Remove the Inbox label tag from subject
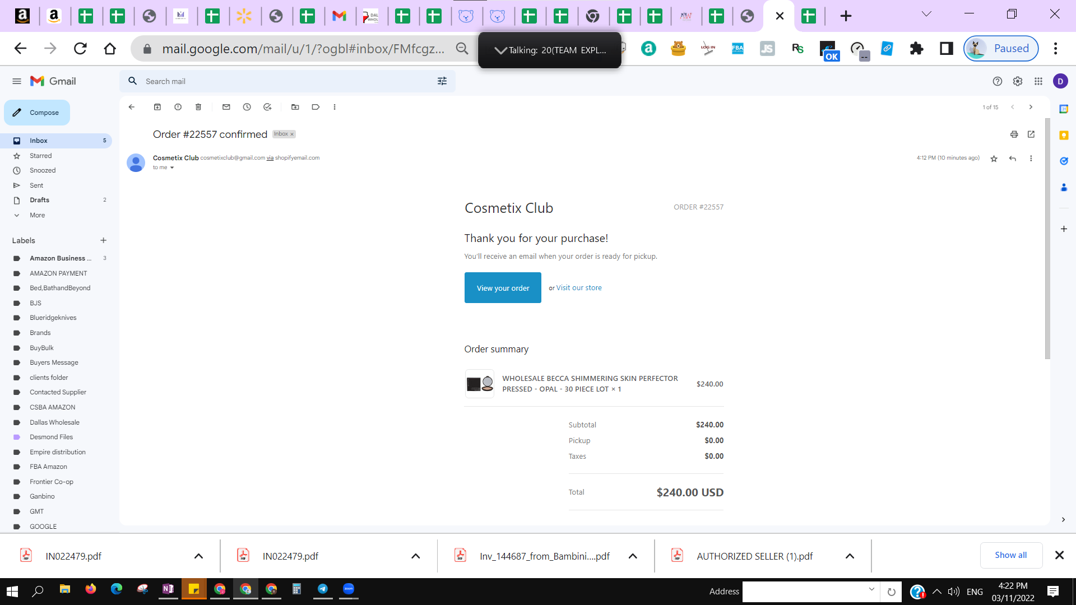 [x=292, y=134]
